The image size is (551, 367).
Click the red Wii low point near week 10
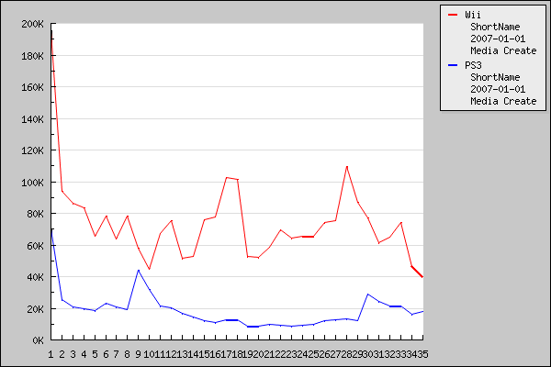[149, 269]
